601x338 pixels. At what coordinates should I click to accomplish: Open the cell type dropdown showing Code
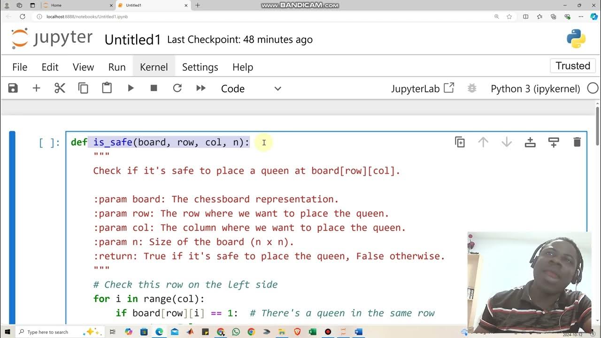point(251,89)
